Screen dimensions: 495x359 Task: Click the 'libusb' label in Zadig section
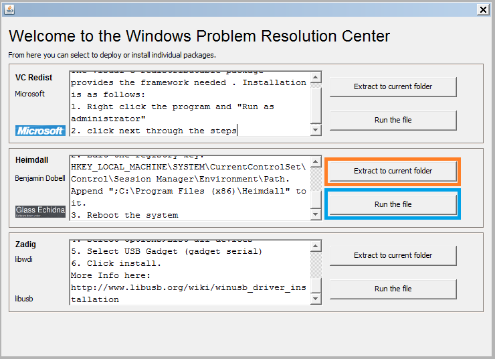click(x=24, y=299)
